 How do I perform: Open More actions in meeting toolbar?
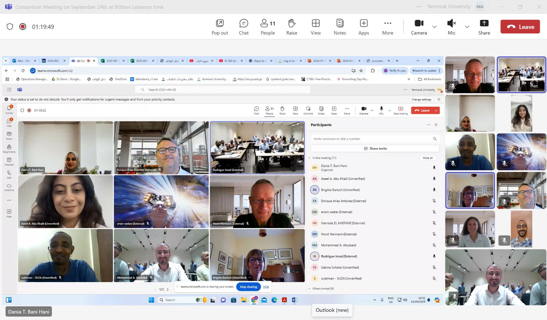tap(387, 27)
